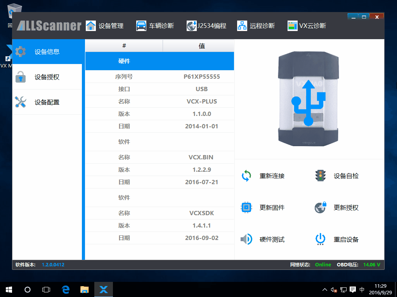The height and width of the screenshot is (297, 397).
Task: Click hardware version 1.1.0.0
Action: 202,114
